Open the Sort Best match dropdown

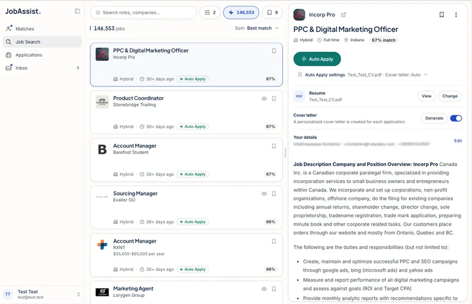click(x=257, y=28)
